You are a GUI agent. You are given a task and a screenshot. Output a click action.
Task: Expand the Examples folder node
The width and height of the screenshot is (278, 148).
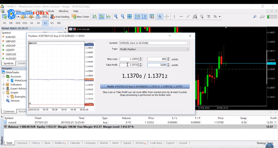pyautogui.click(x=8, y=97)
